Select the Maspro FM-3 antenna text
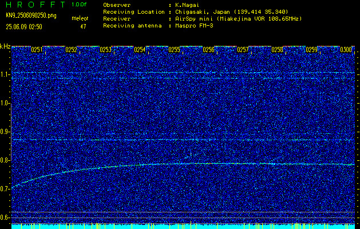This screenshot has width=360, height=229. (x=194, y=26)
